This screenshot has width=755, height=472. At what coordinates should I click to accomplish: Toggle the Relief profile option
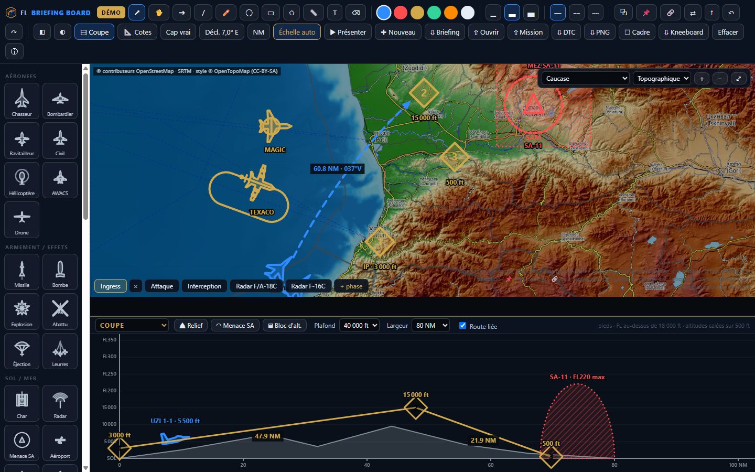point(191,326)
